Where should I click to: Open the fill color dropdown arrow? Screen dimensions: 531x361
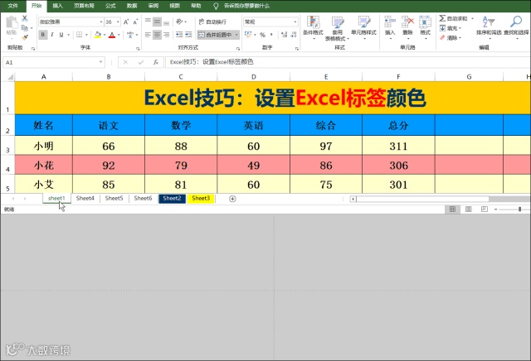point(105,35)
